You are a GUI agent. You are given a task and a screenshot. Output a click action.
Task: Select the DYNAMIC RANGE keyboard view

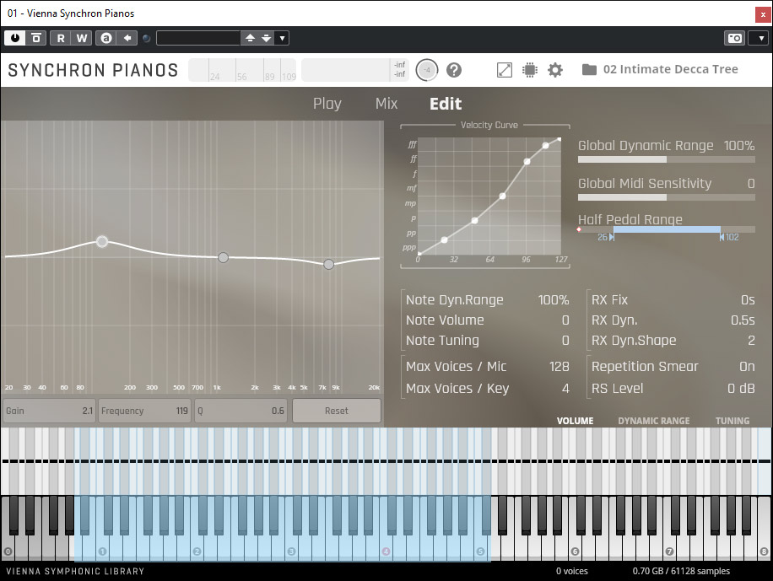pos(653,421)
